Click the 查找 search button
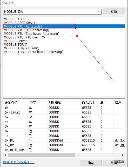Viewport: 128px width, 167px height. click(114, 11)
